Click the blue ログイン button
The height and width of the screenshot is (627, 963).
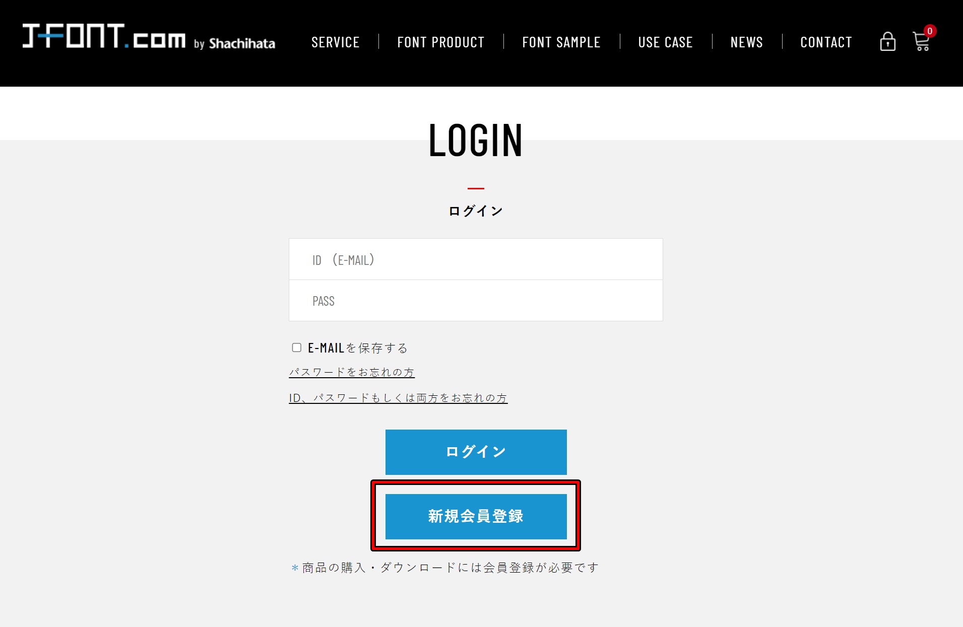point(476,452)
